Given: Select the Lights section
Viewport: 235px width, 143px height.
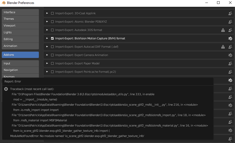Looking at the screenshot, I should 20,32.
